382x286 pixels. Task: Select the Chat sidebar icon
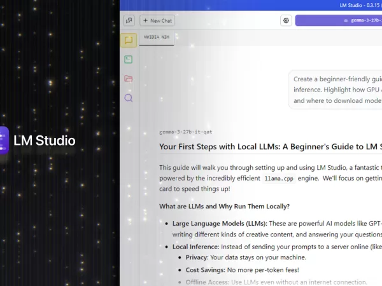pyautogui.click(x=129, y=40)
